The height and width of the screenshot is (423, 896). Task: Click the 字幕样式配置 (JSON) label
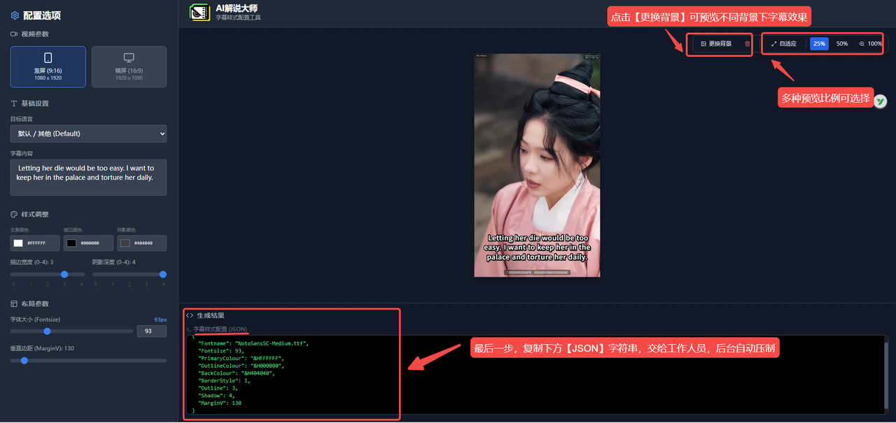220,329
